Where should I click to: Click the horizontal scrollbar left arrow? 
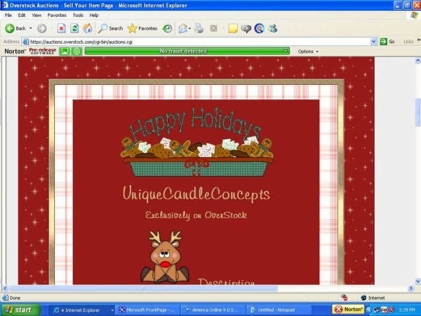pos(5,288)
